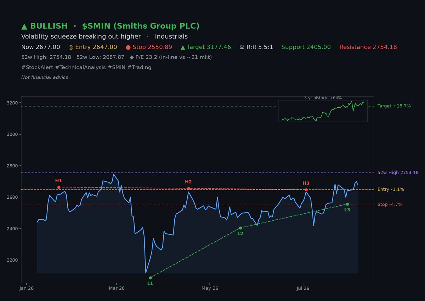
Task: Click the 'Entry 2647.00' label
Action: coord(96,47)
